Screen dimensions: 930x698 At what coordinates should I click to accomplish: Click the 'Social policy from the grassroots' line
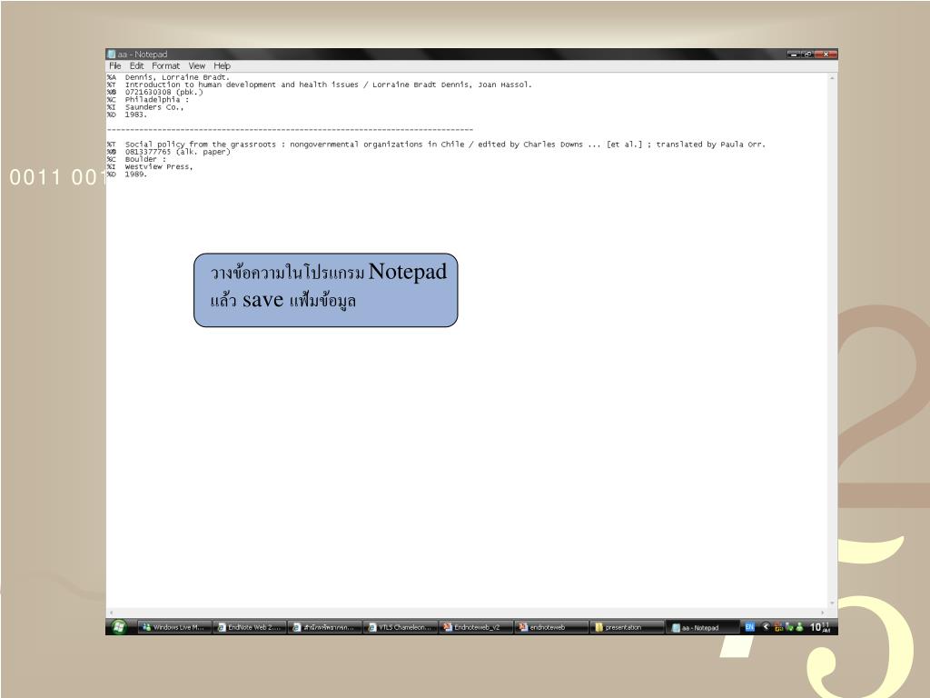(x=445, y=145)
